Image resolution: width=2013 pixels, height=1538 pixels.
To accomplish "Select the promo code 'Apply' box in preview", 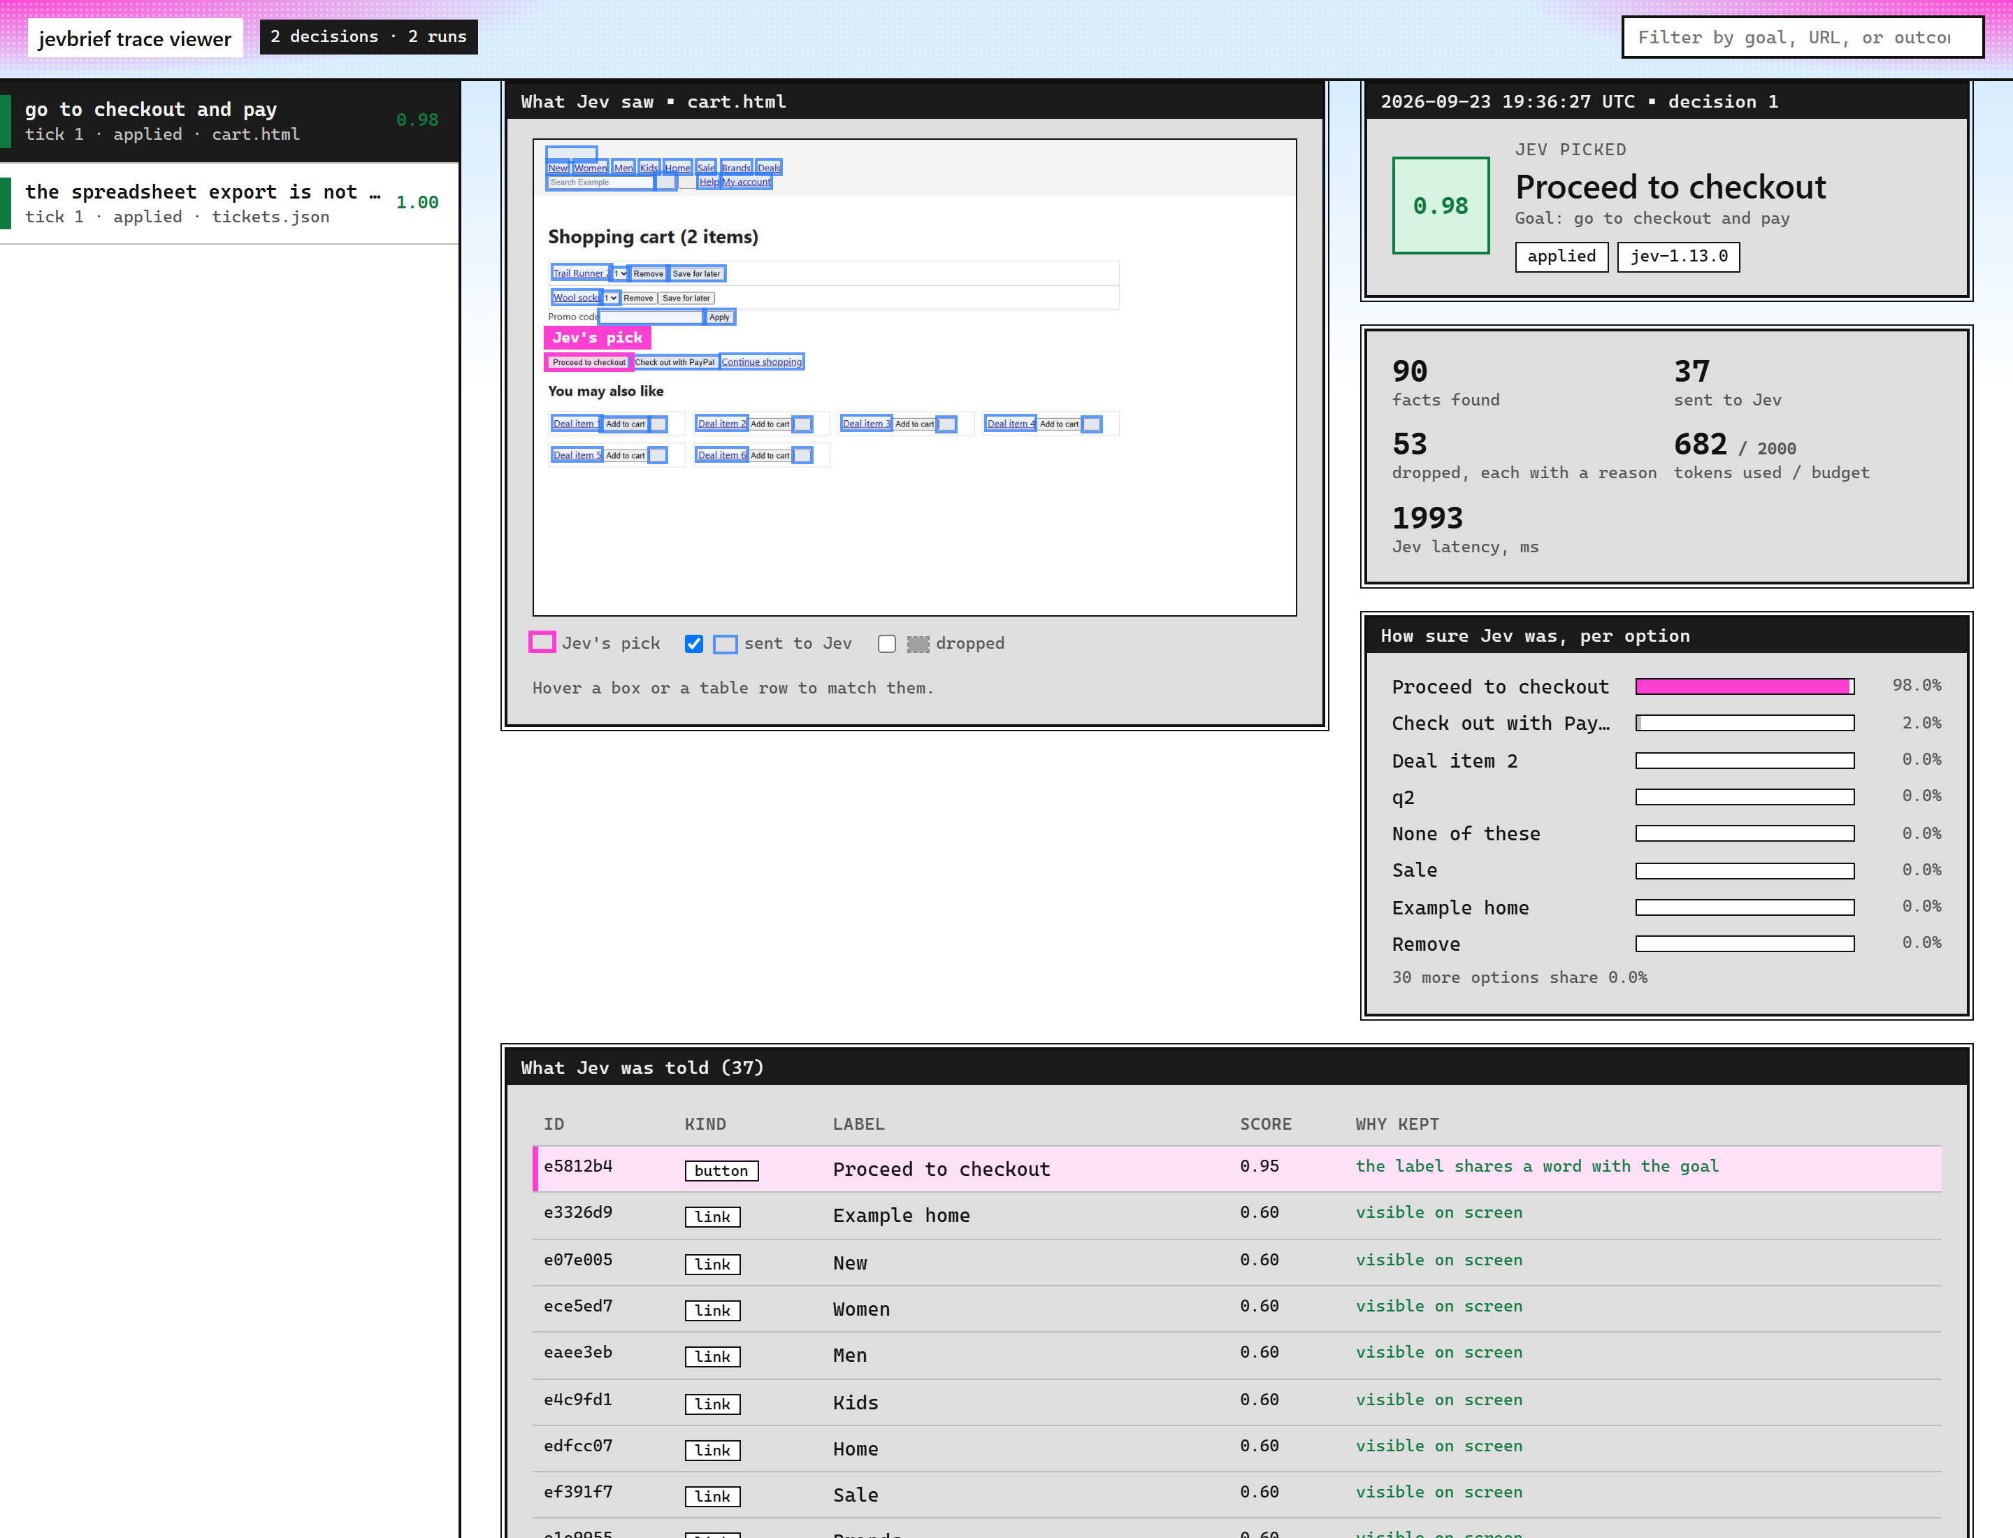I will point(719,317).
